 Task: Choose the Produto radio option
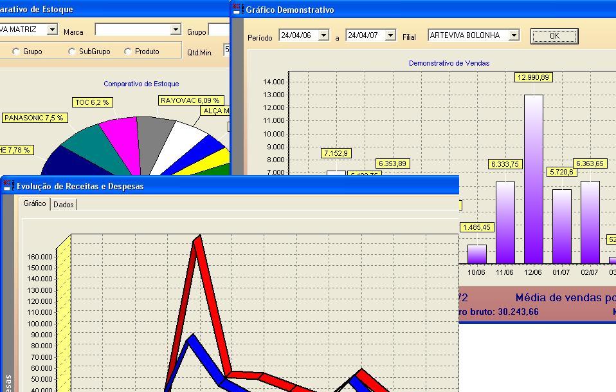[x=128, y=51]
